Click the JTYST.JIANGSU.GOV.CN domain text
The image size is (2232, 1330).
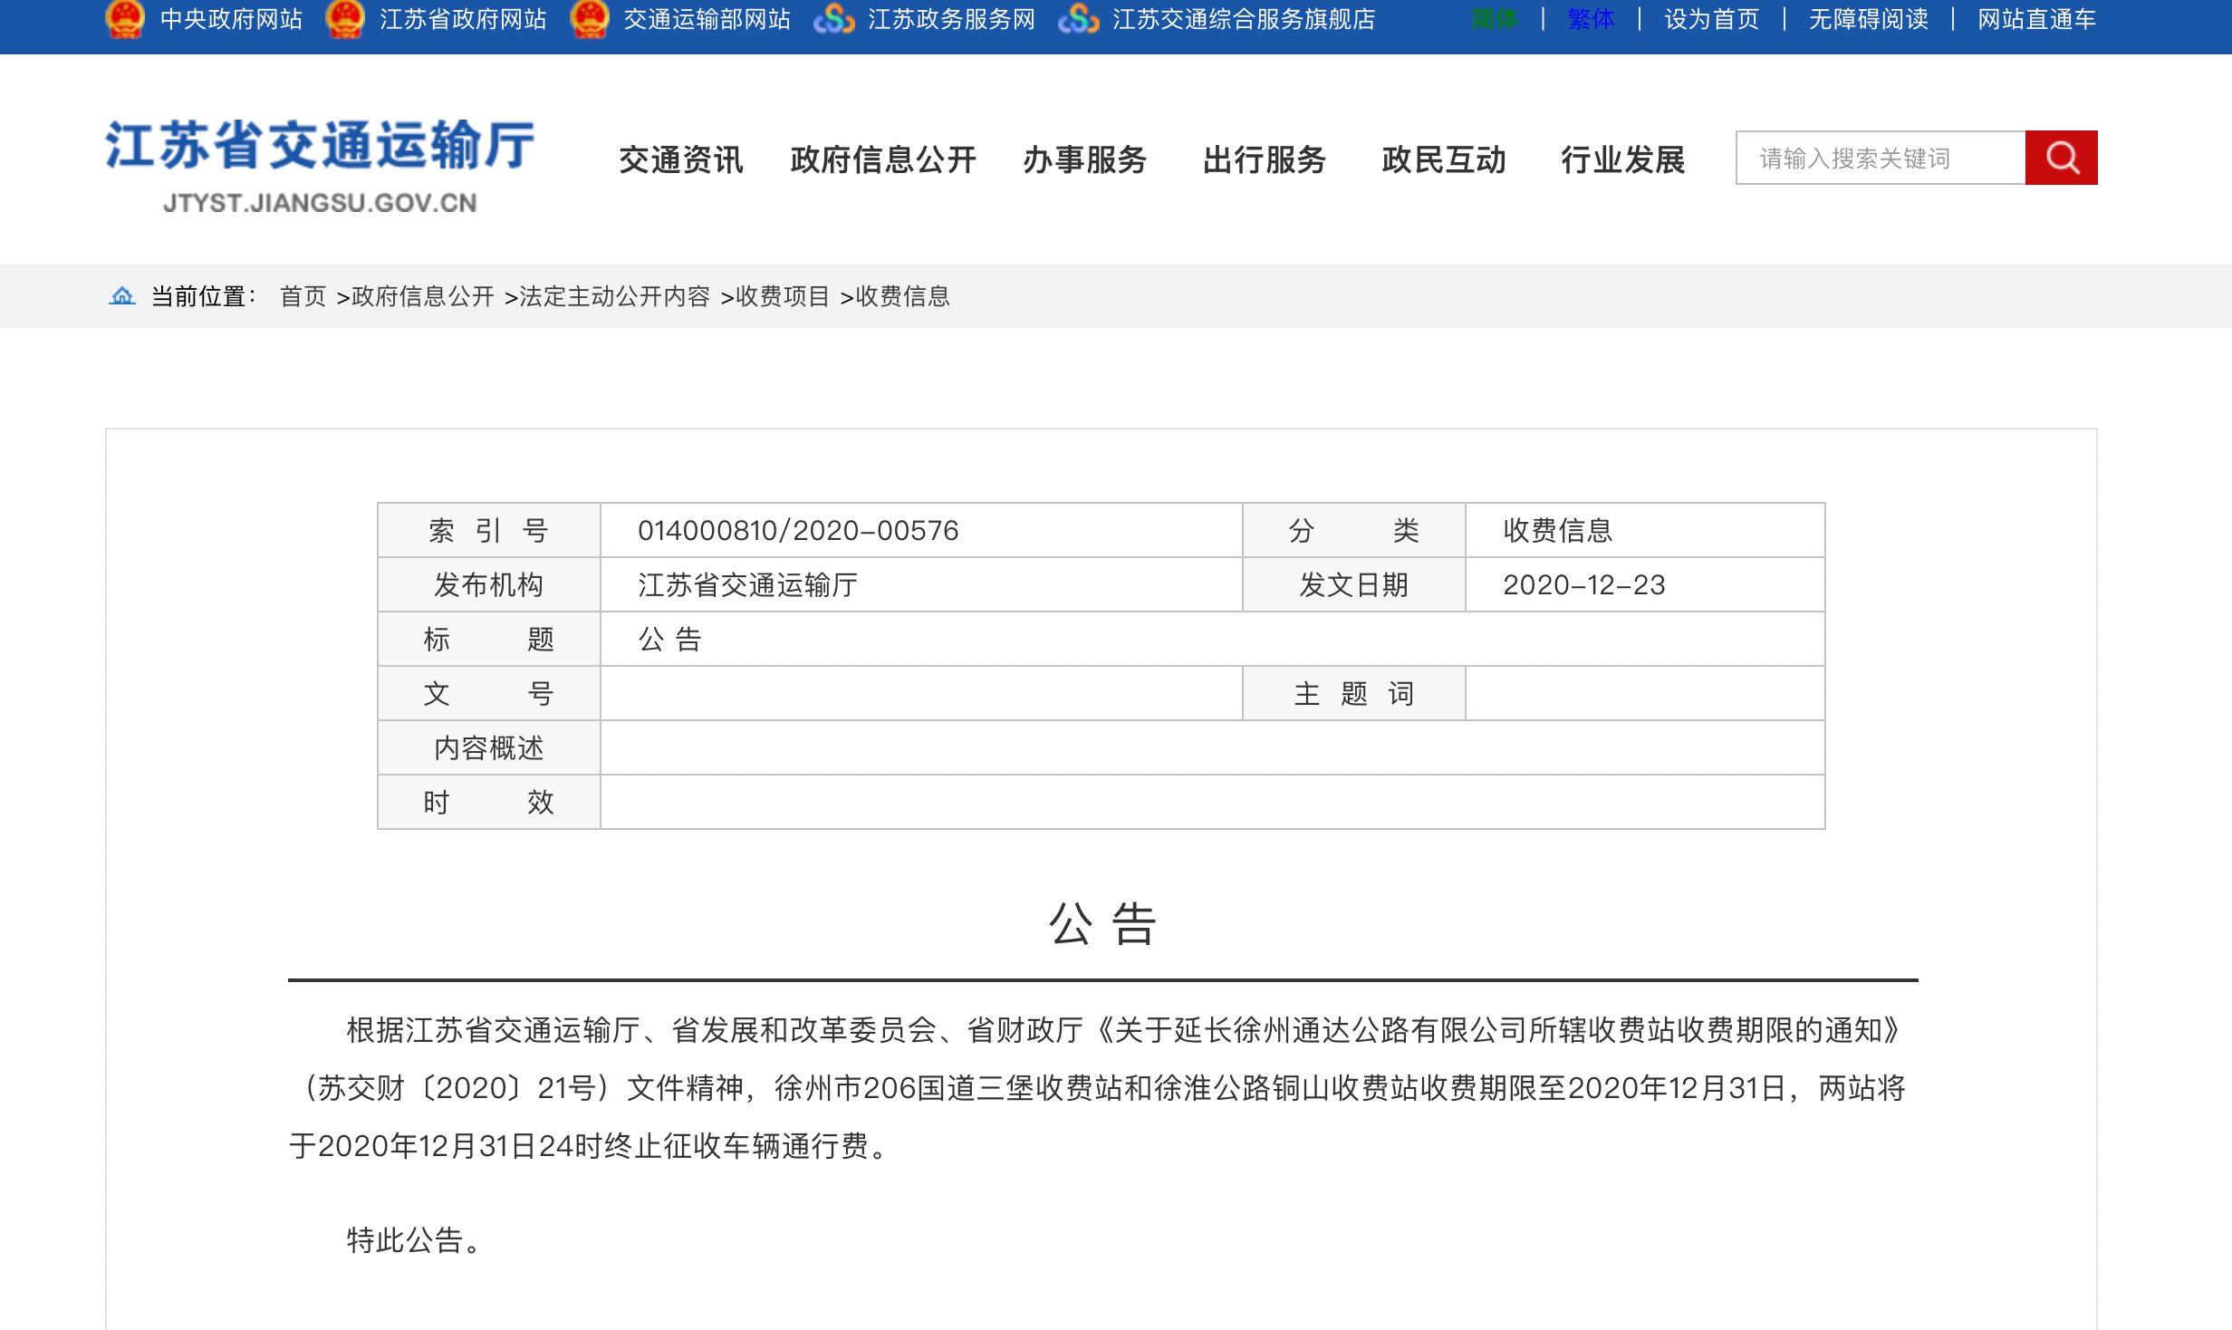click(320, 202)
